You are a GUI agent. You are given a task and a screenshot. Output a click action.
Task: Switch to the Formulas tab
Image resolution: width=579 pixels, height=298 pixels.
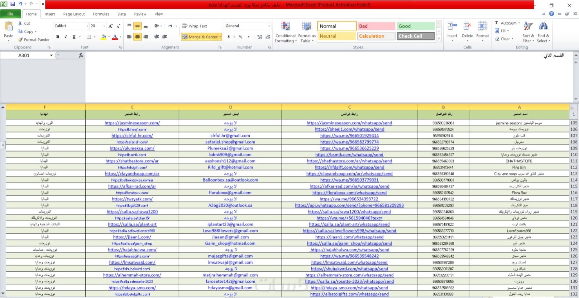(x=101, y=14)
